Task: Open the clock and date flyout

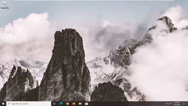Action: pos(177,104)
